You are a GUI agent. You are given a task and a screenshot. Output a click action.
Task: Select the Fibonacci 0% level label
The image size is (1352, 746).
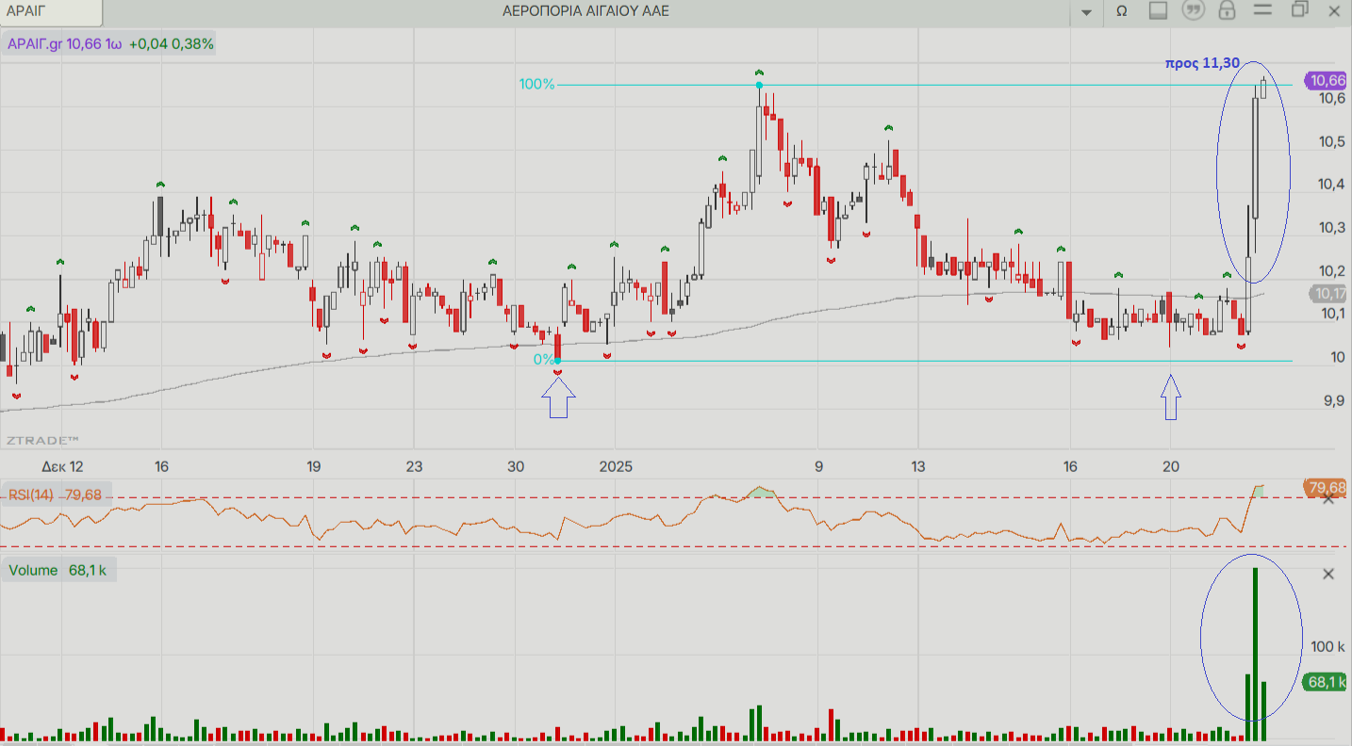point(544,360)
